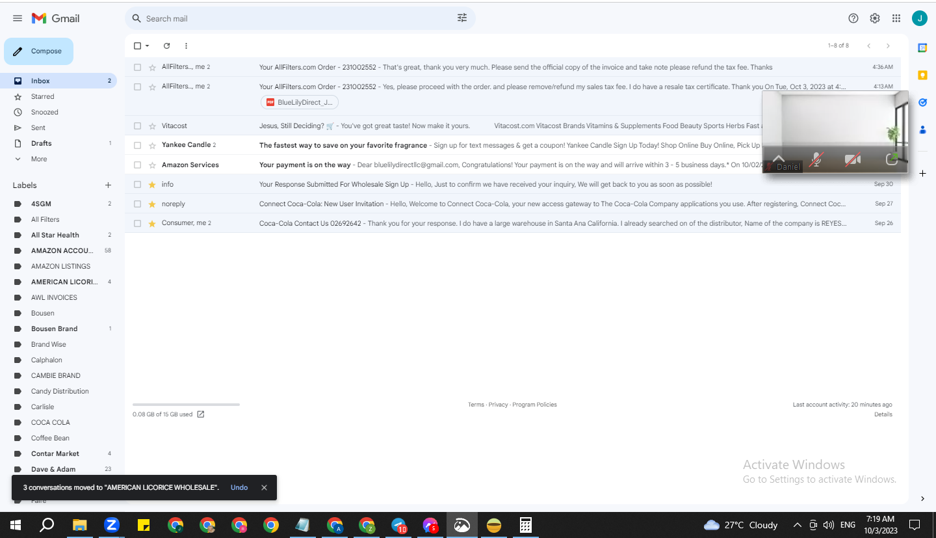Select the Yankee Candle email checkbox
936x538 pixels.
tap(137, 145)
